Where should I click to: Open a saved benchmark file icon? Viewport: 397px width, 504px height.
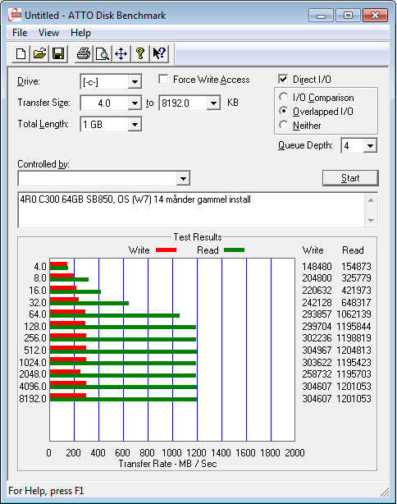(x=39, y=53)
